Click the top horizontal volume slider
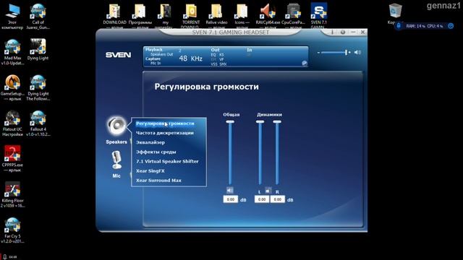This screenshot has width=463, height=260. [334, 53]
